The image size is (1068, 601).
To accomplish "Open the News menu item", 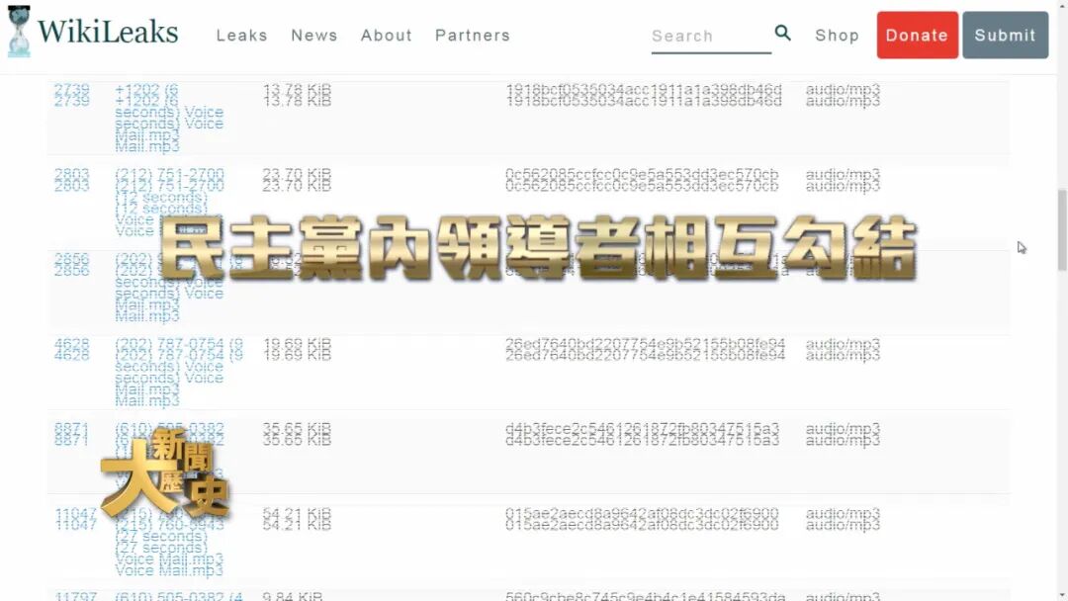I will [314, 36].
